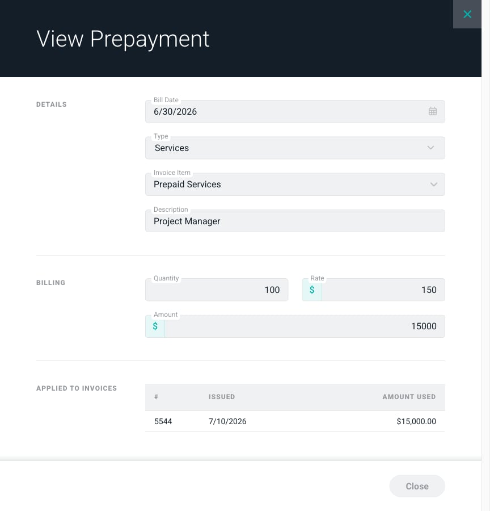Expand the Invoice Item dropdown chevron
Screen dimensions: 490x511
click(433, 184)
